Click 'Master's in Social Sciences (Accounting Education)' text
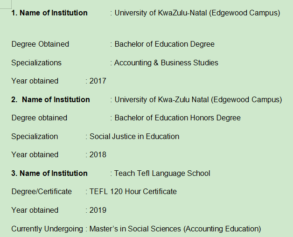This screenshot has width=293, height=237. click(x=175, y=229)
